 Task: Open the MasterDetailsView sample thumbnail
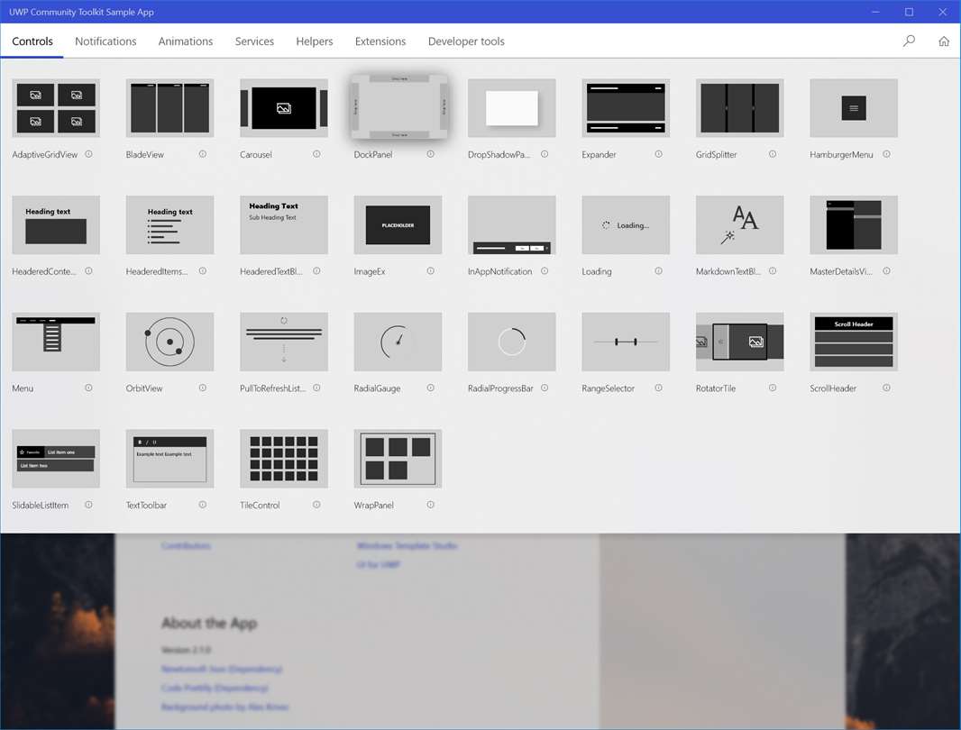tap(854, 225)
